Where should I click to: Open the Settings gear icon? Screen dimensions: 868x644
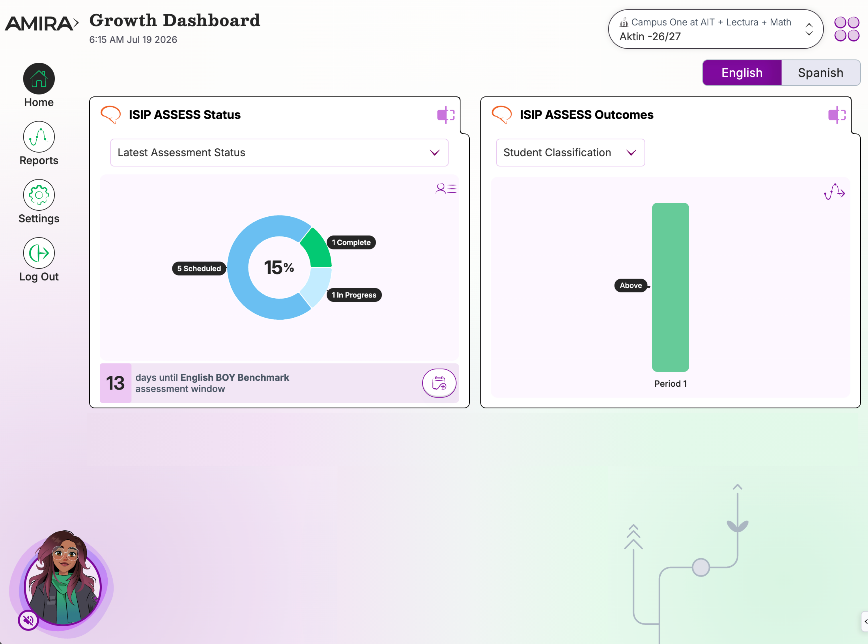(x=39, y=195)
